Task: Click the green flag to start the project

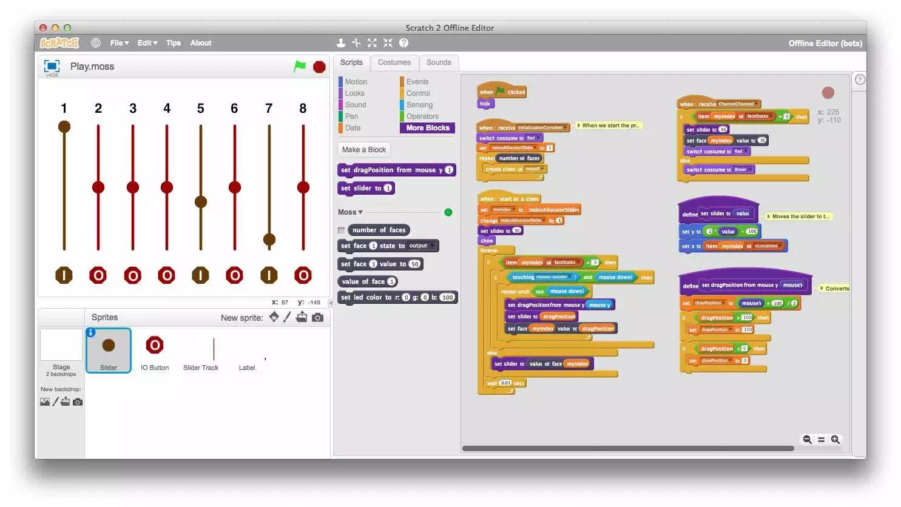Action: point(300,66)
